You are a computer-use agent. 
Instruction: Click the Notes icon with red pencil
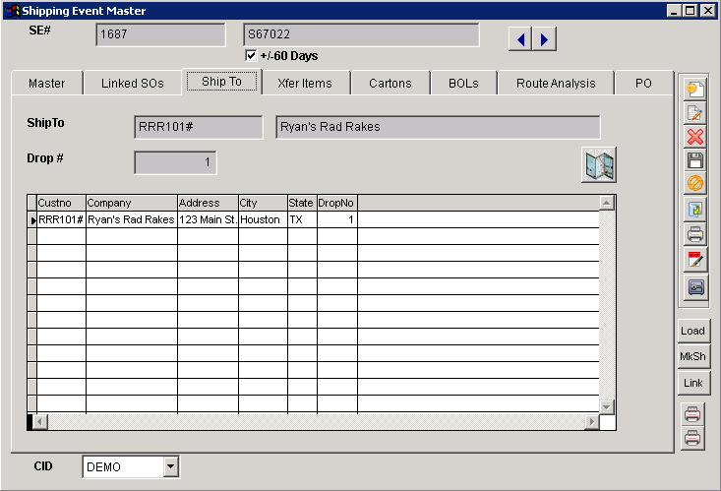[x=694, y=260]
